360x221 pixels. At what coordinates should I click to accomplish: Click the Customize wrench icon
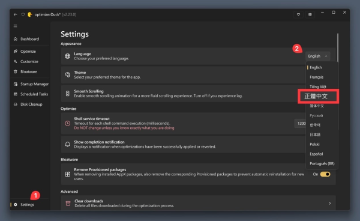click(16, 61)
